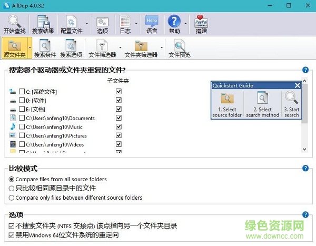Toggle subfolders checkbox for Documents folder
Image resolution: width=316 pixels, height=246 pixels.
coord(118,118)
